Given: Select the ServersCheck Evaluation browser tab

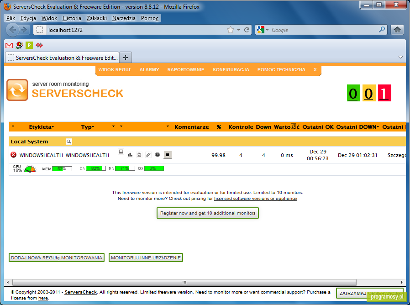Looking at the screenshot, I should (62, 58).
